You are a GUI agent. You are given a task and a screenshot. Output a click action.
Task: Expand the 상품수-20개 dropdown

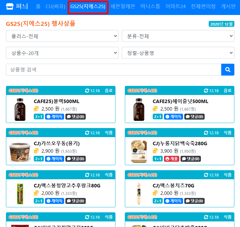(x=62, y=53)
